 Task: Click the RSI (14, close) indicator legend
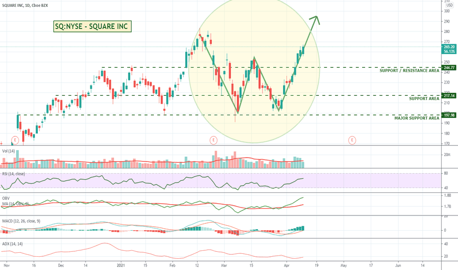(x=13, y=174)
